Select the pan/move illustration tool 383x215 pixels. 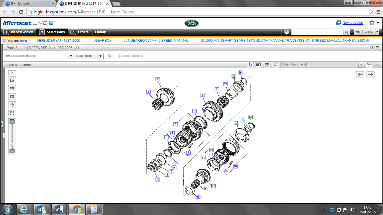(12, 105)
